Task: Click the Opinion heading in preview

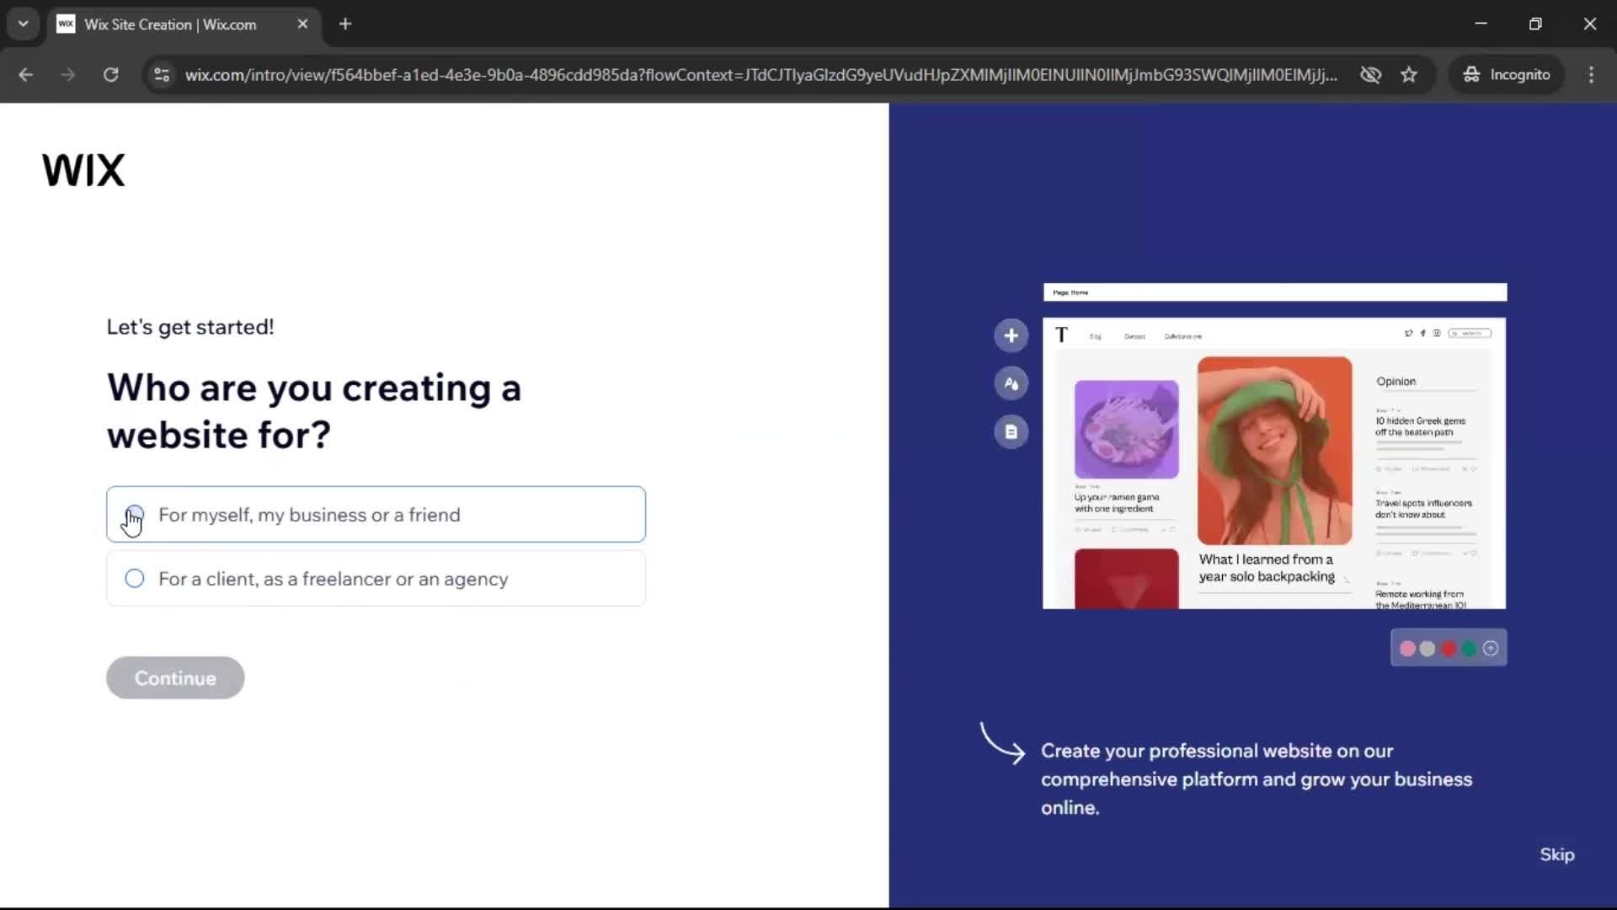Action: [x=1396, y=382]
